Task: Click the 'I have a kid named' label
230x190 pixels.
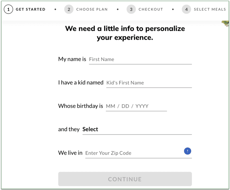Action: point(81,83)
